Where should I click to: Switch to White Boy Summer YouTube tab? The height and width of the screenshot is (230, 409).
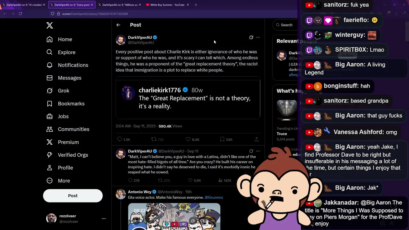pyautogui.click(x=167, y=5)
